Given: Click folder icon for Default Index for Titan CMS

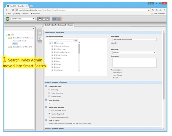Looking at the screenshot, I should coord(11,47).
